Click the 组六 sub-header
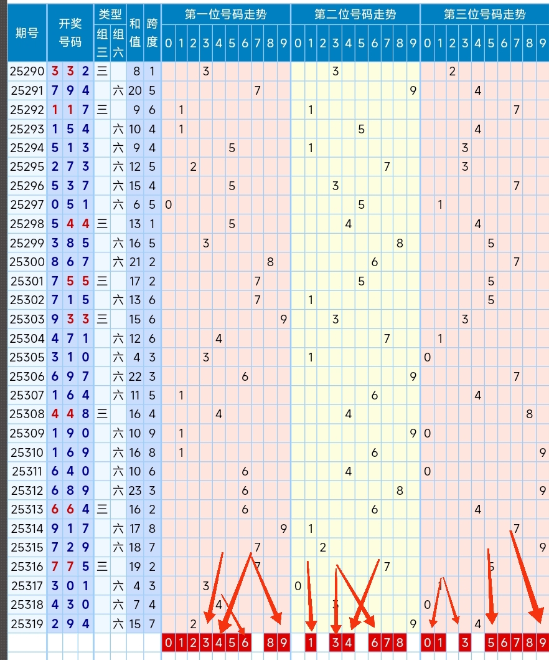The width and height of the screenshot is (549, 660). [118, 43]
